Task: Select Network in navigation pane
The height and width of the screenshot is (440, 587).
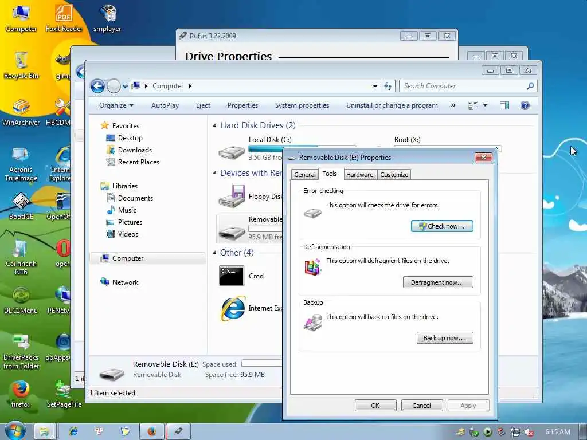Action: coord(119,282)
